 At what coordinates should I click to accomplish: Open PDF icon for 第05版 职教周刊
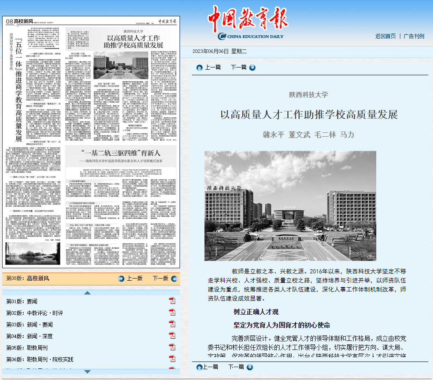point(172,347)
